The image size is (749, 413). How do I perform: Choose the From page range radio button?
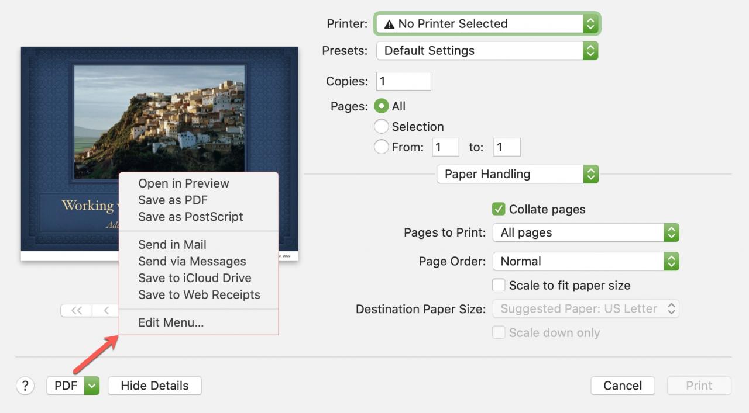pyautogui.click(x=381, y=147)
